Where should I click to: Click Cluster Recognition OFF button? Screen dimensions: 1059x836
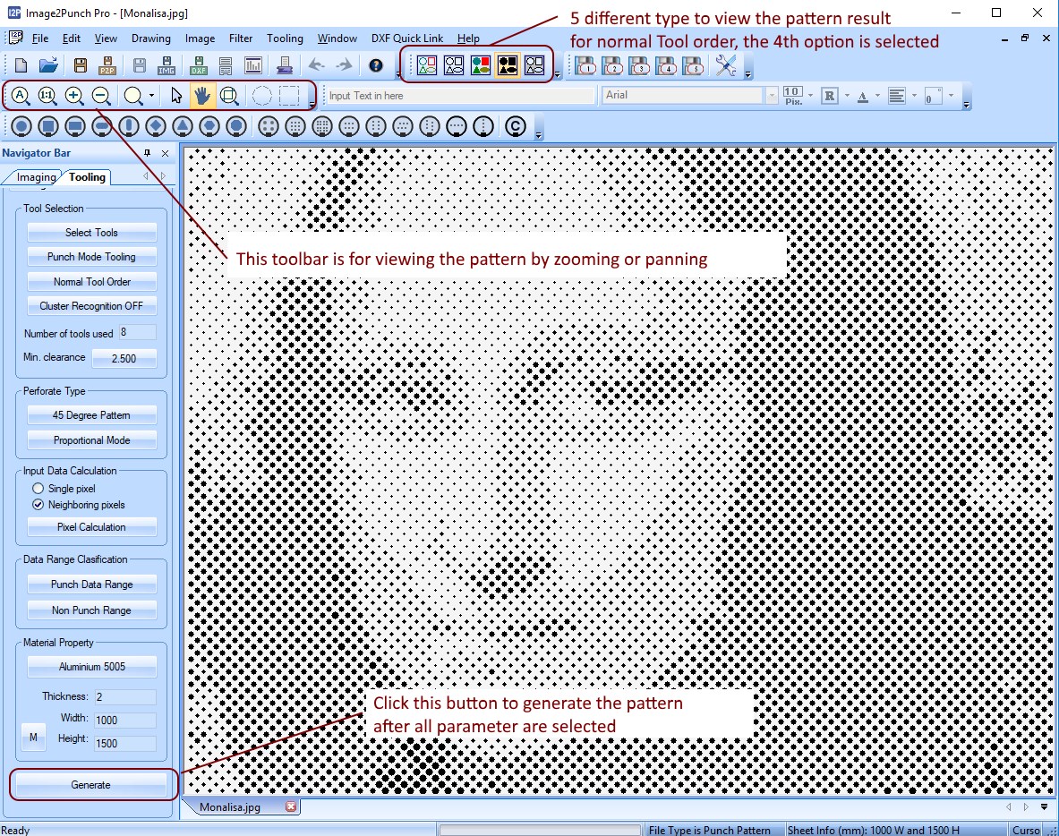pyautogui.click(x=92, y=306)
